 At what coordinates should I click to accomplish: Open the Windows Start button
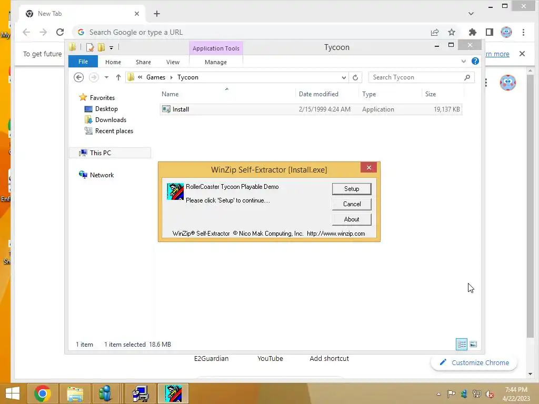13,393
